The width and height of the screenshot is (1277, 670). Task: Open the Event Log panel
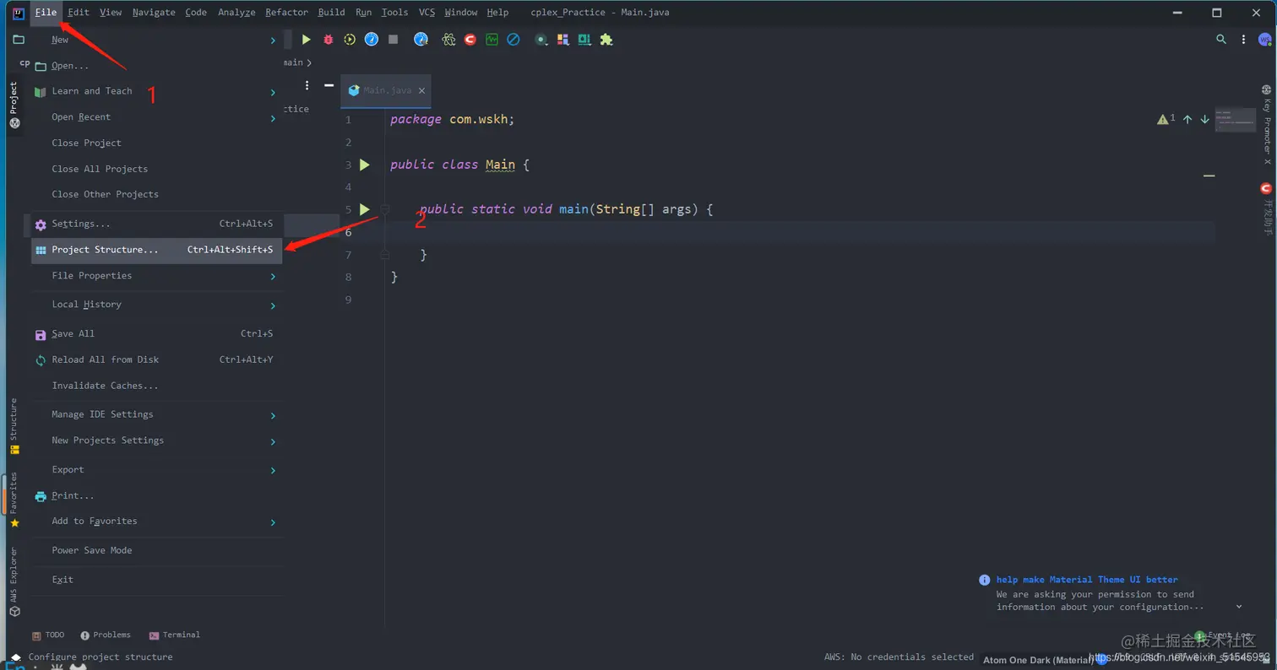pos(1222,635)
